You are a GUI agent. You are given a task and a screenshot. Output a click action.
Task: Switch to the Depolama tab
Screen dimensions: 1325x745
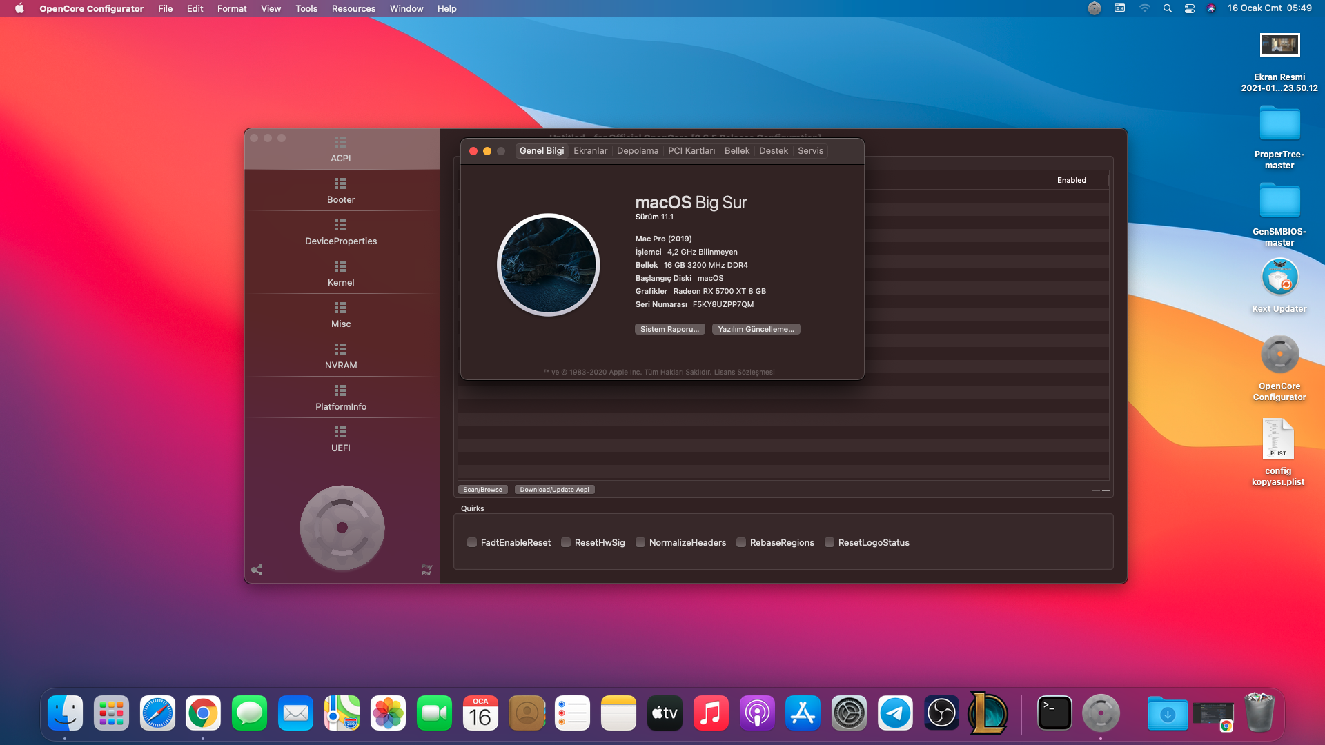pyautogui.click(x=637, y=151)
